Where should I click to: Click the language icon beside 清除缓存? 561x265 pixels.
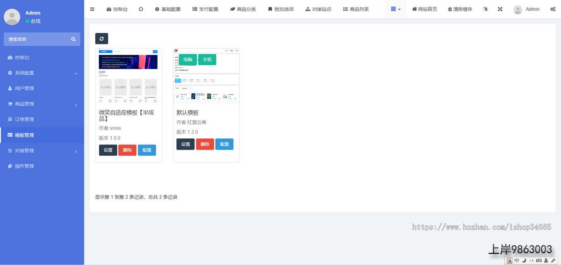485,9
